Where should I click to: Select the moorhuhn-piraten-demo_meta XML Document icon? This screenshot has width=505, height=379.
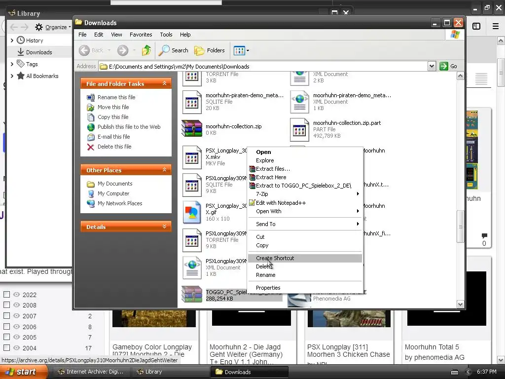pos(299,102)
